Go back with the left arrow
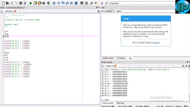Viewport: 190px width, 107px height. point(102,3)
